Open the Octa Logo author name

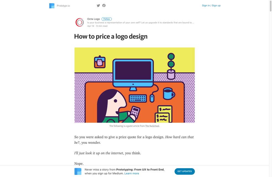coord(93,19)
